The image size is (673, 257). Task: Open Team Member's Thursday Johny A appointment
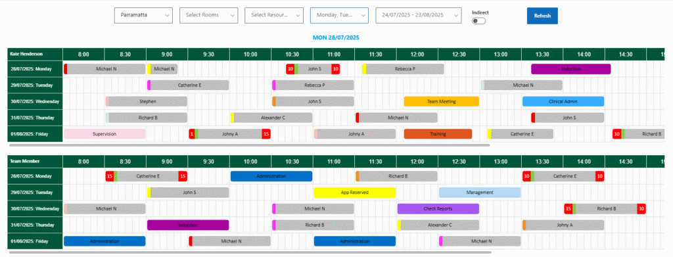(x=563, y=225)
